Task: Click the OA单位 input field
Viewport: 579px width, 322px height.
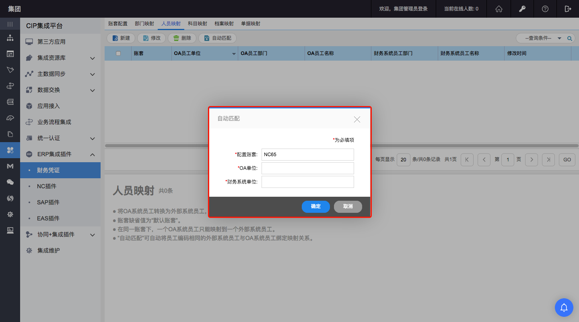Action: tap(307, 168)
